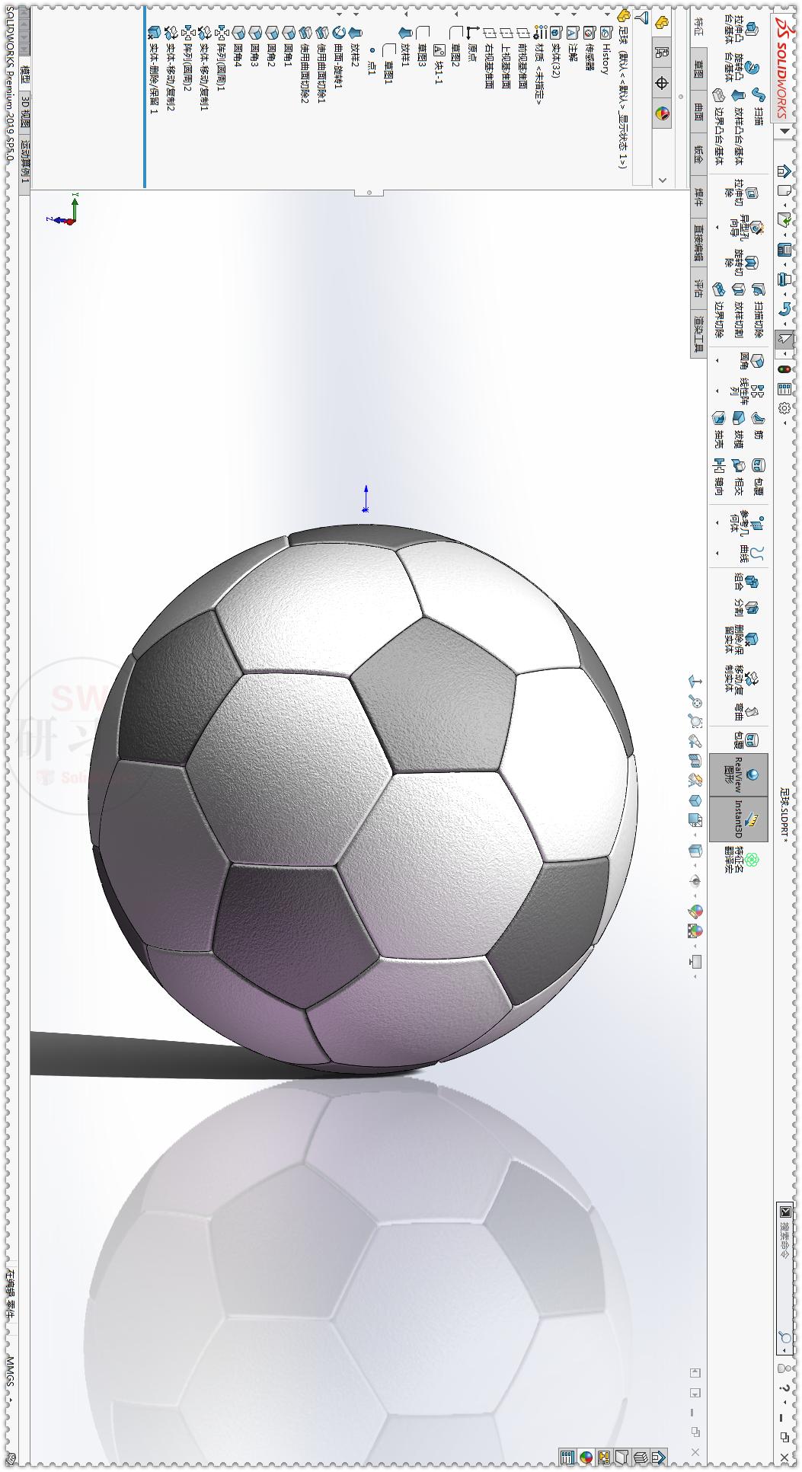Switch to the 特征 features tab
Screen dimensions: 802x1472
point(698,27)
